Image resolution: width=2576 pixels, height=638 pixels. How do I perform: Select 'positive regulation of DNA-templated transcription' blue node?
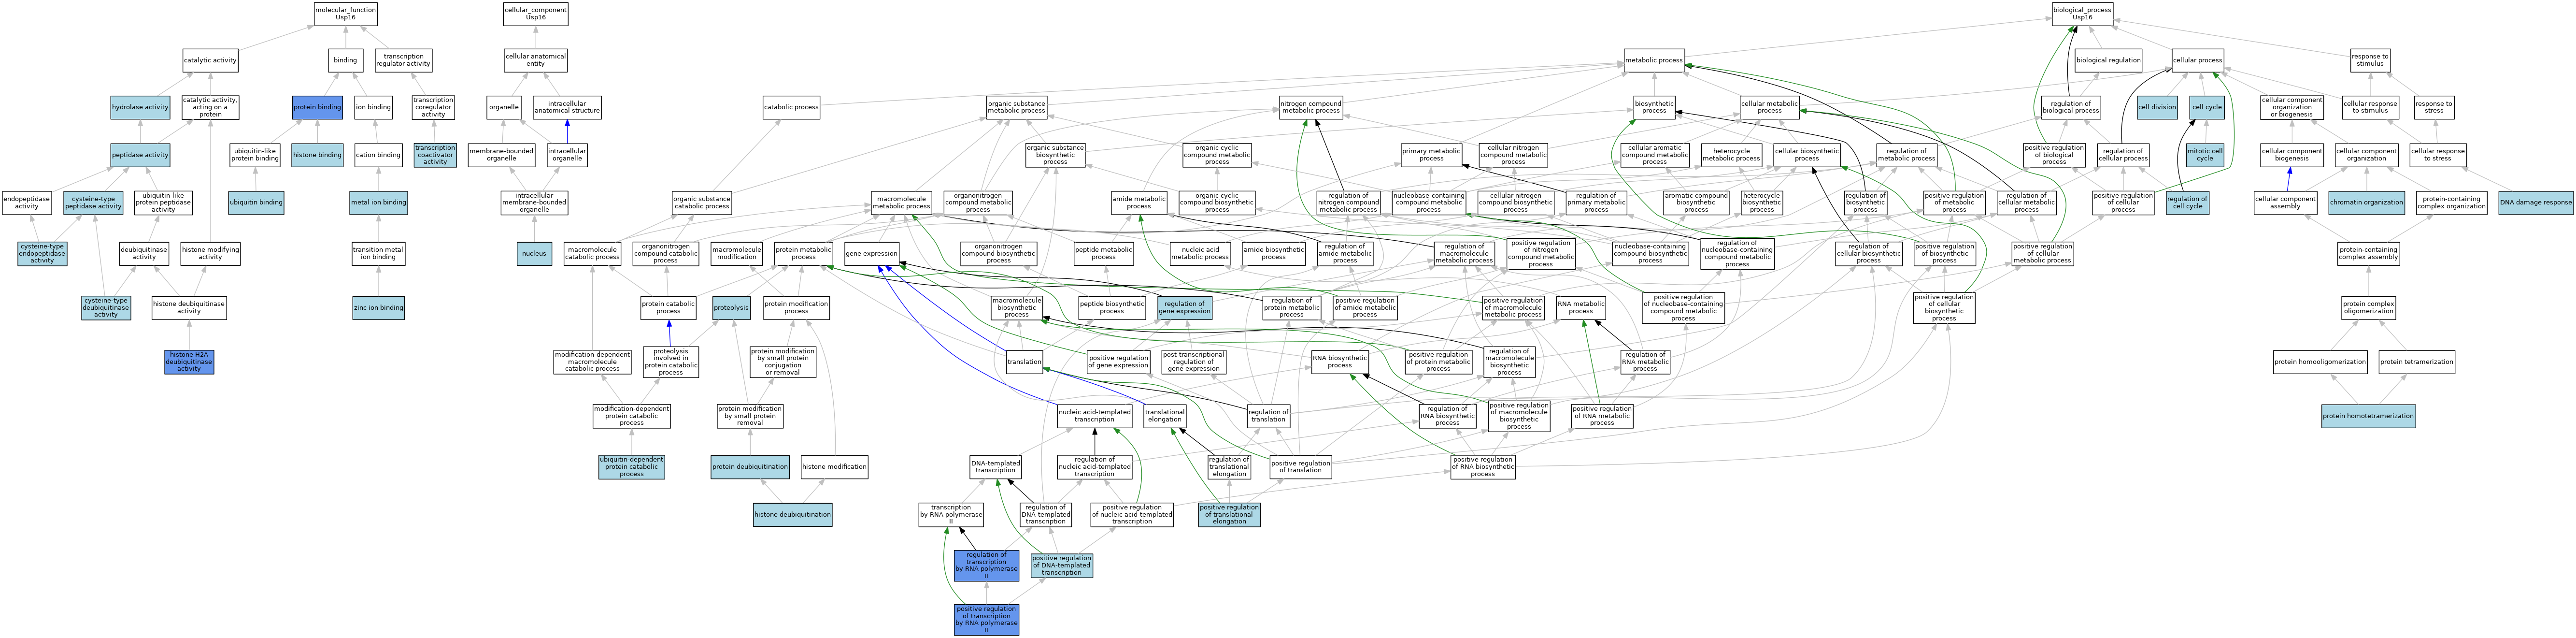[x=1062, y=566]
